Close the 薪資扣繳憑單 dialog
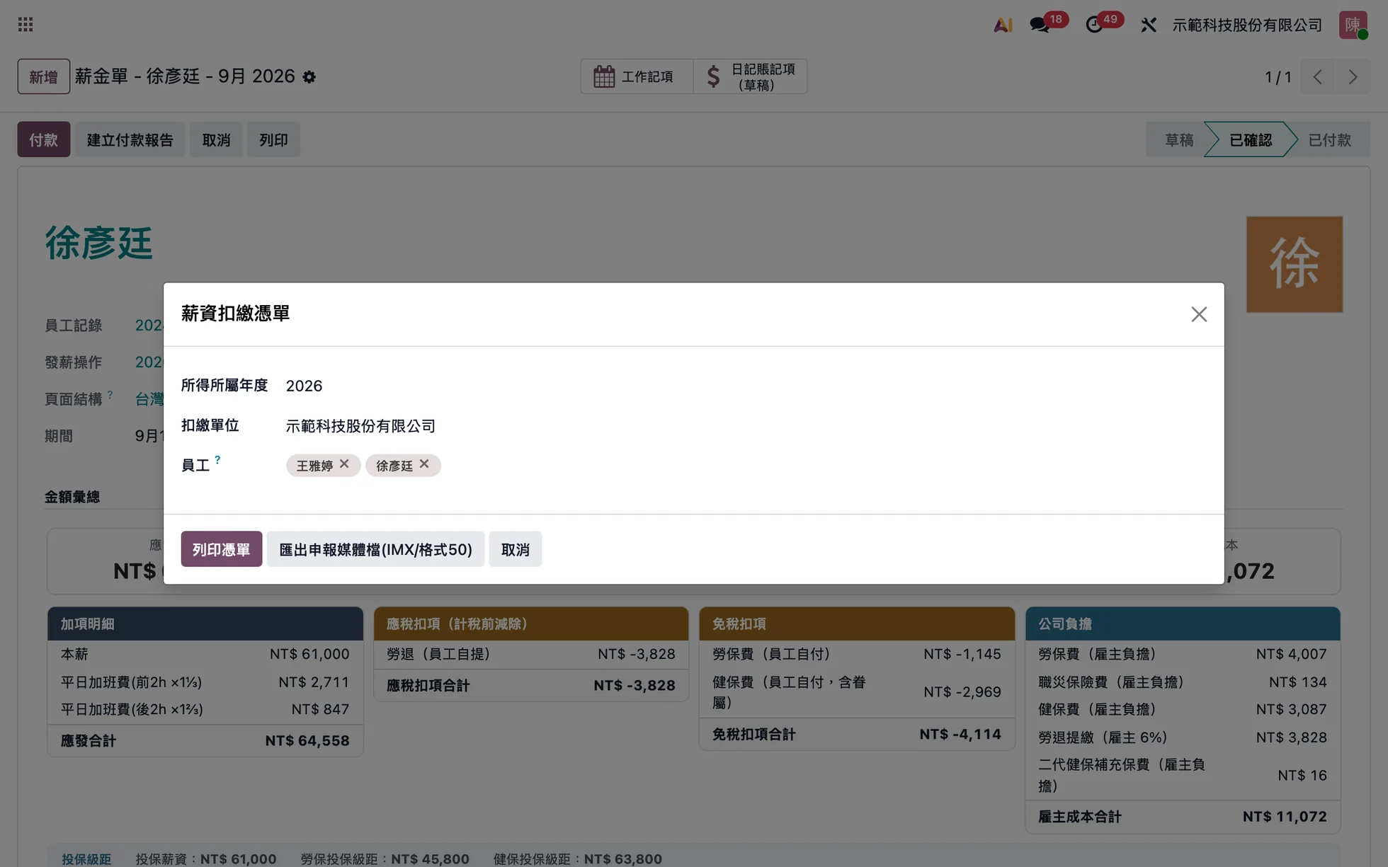The height and width of the screenshot is (867, 1388). (x=1199, y=314)
